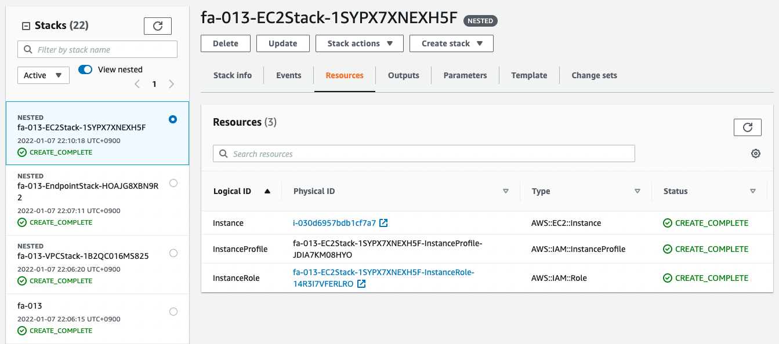Click the Delete stack button

225,43
